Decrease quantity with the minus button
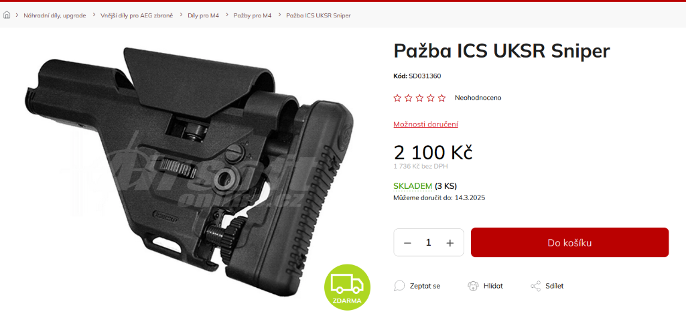The width and height of the screenshot is (686, 328). (407, 243)
